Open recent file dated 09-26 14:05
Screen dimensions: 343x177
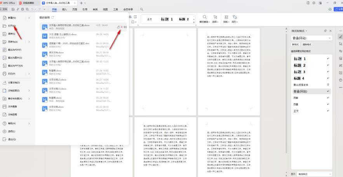pyautogui.click(x=83, y=36)
